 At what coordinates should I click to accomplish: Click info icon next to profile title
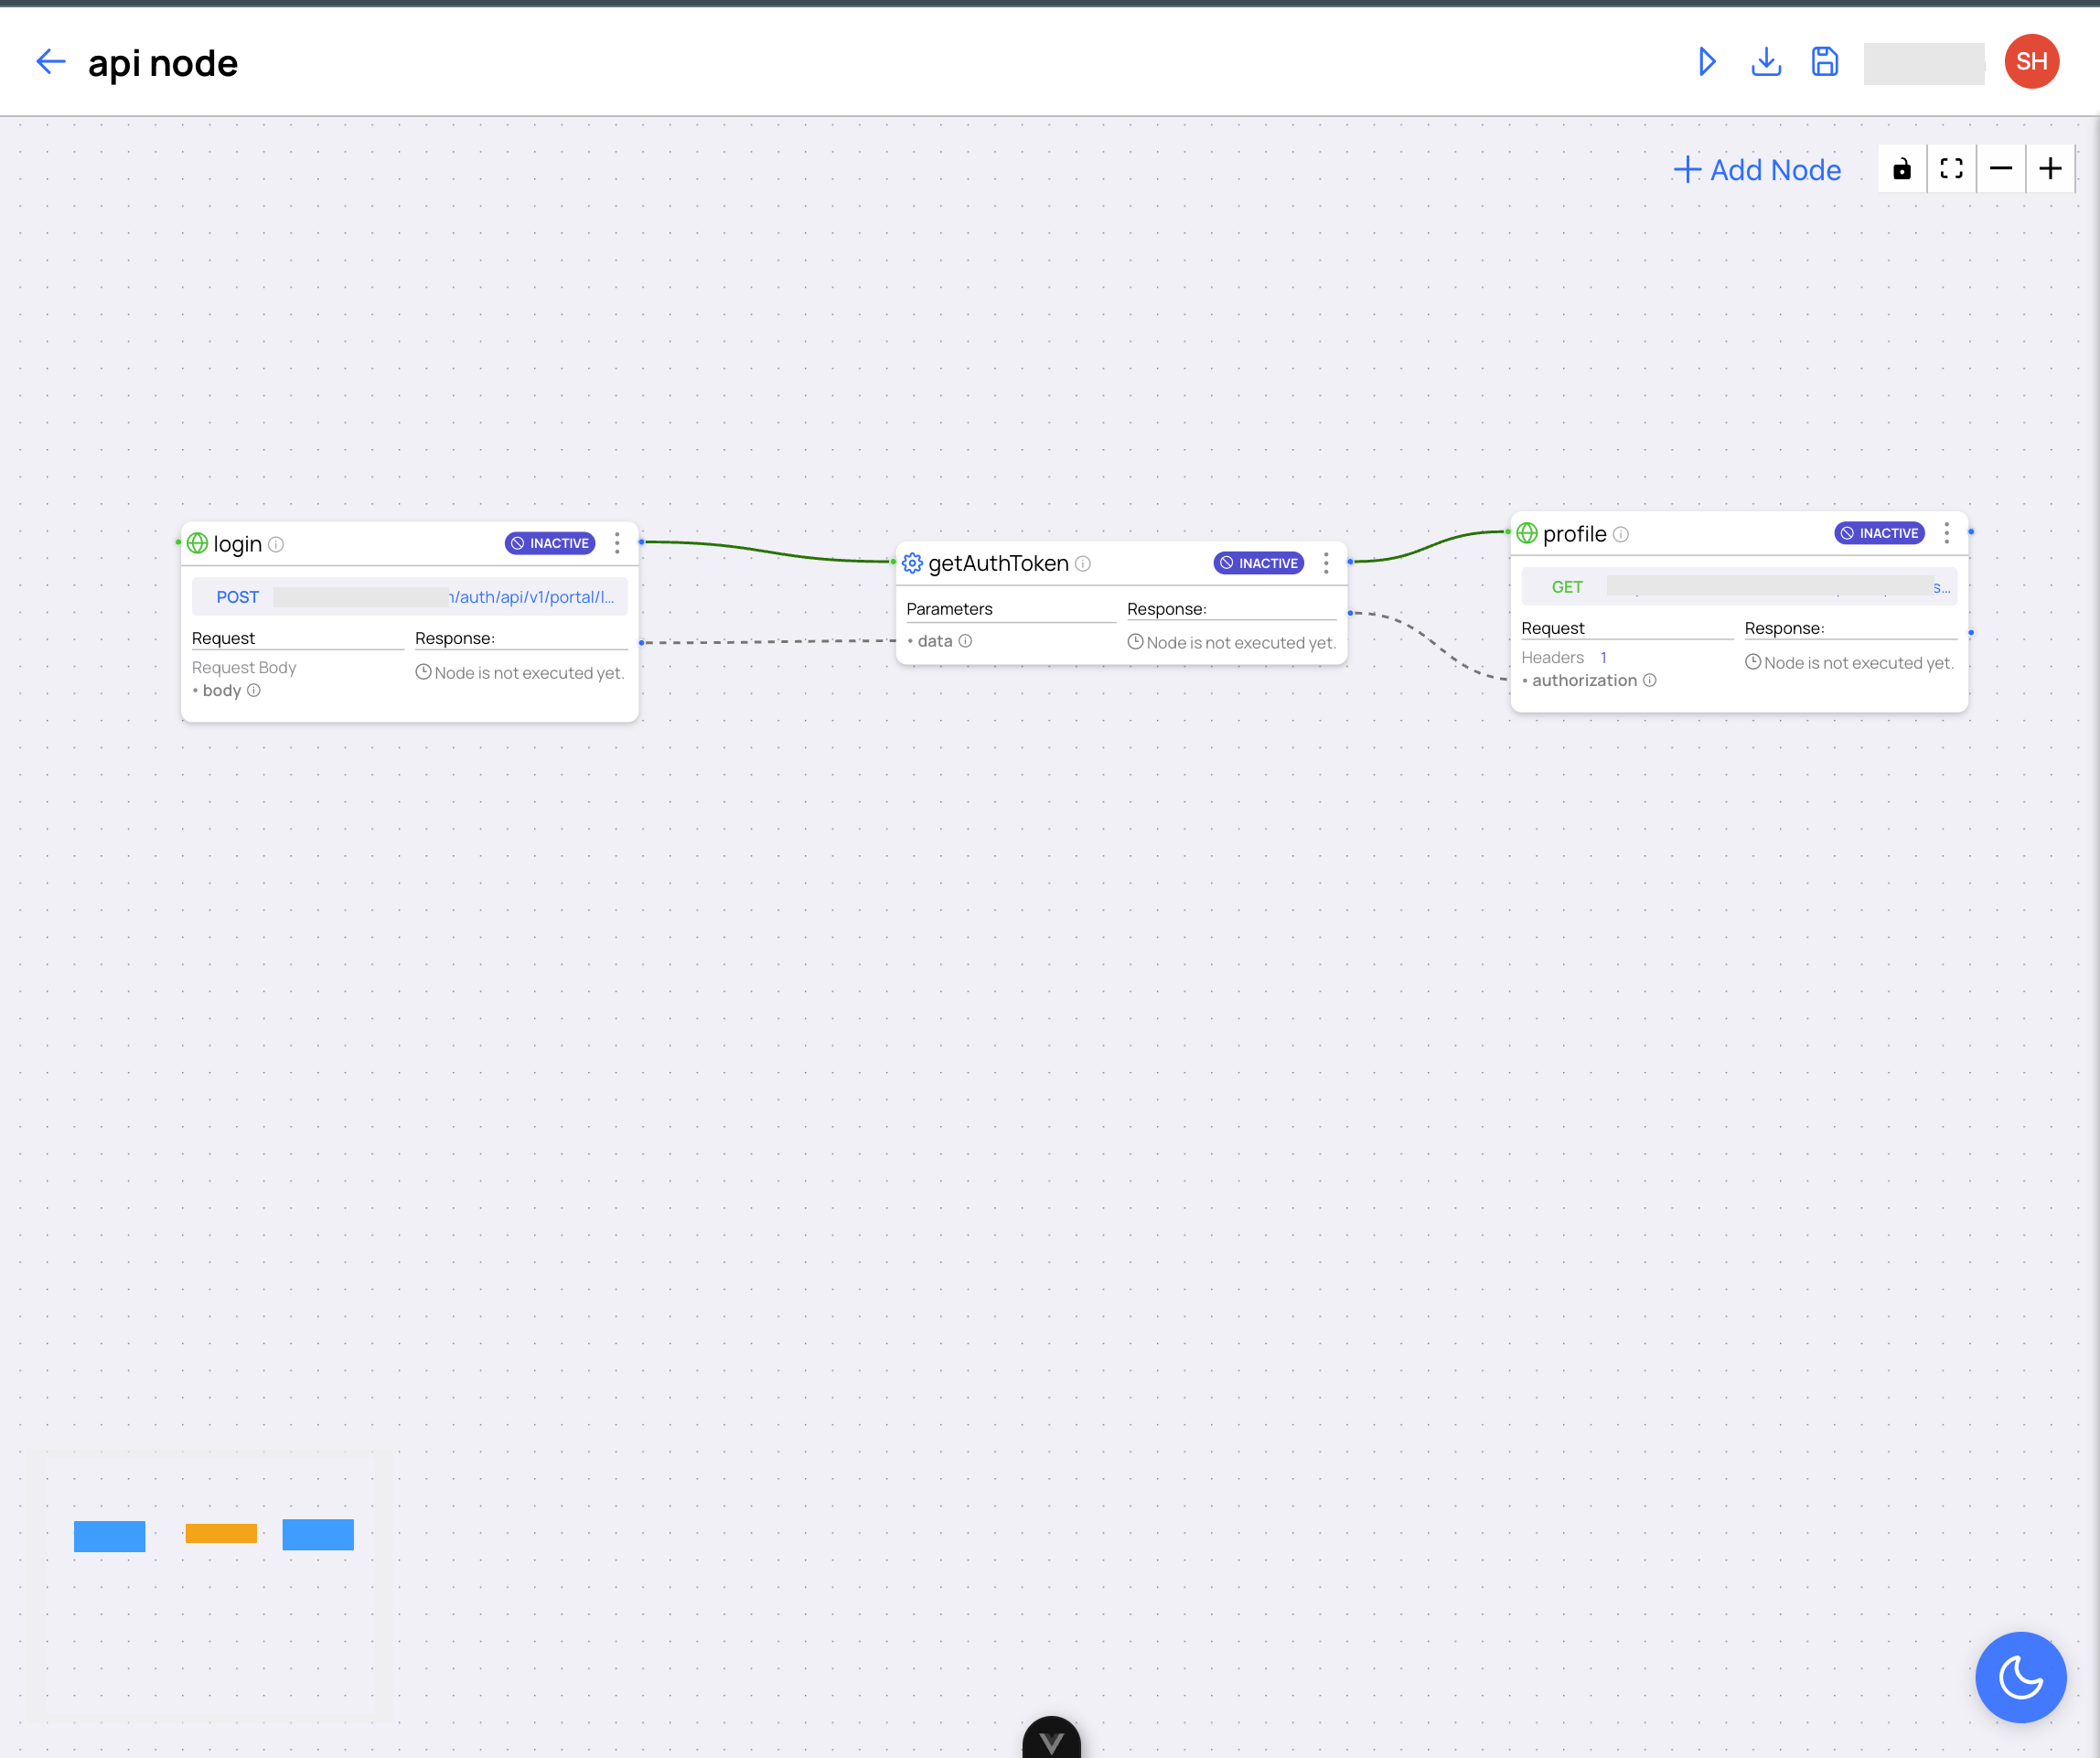pos(1621,535)
